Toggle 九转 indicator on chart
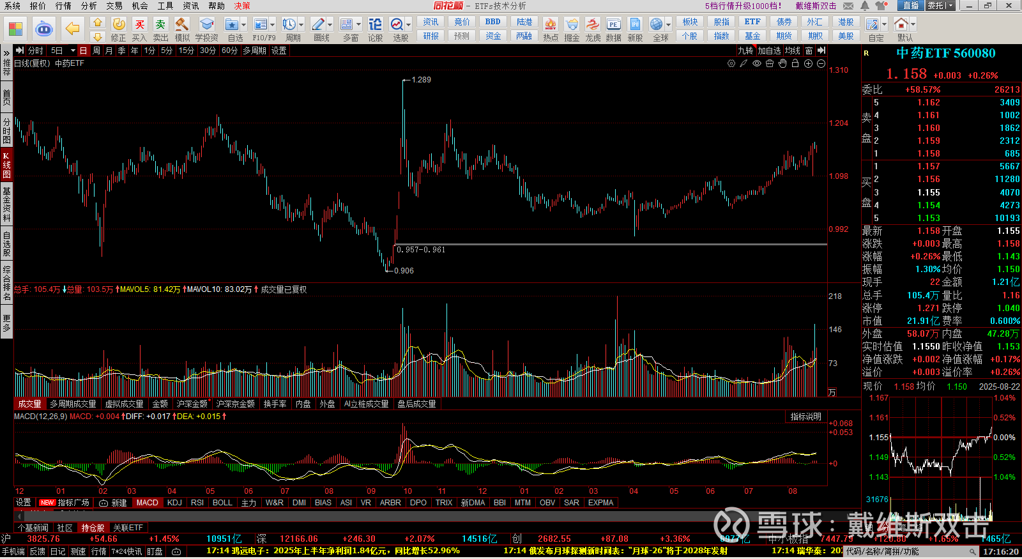Screen dimensions: 1022x559 pyautogui.click(x=745, y=50)
